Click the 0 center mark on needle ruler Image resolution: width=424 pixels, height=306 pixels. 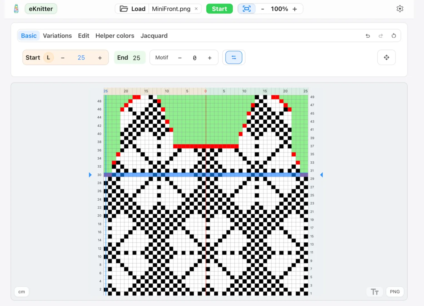tap(205, 91)
